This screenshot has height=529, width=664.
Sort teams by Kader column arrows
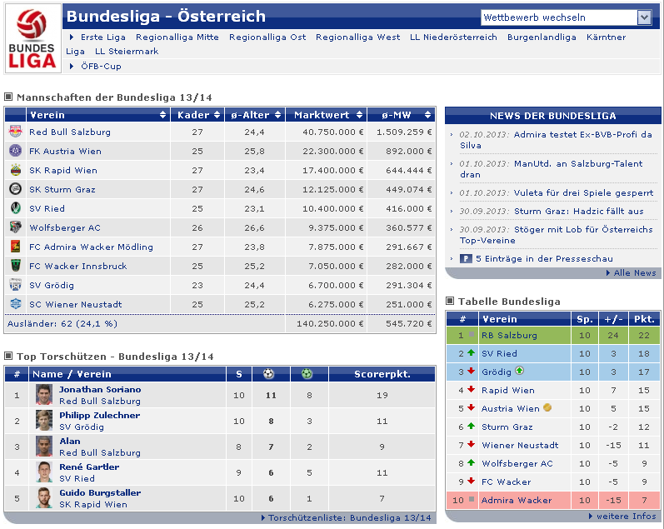[x=217, y=115]
